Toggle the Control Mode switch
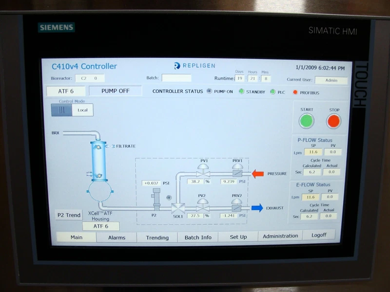Image resolution: width=390 pixels, height=292 pixels. tap(62, 110)
